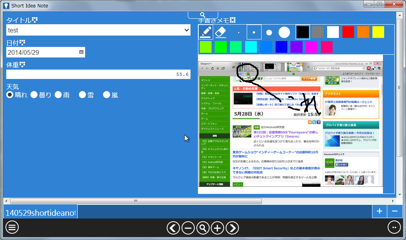Click the grid icon next to タイトル
The image size is (406, 240).
(35, 20)
